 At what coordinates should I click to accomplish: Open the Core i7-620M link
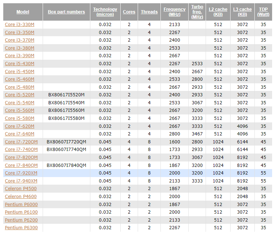[x=20, y=126]
